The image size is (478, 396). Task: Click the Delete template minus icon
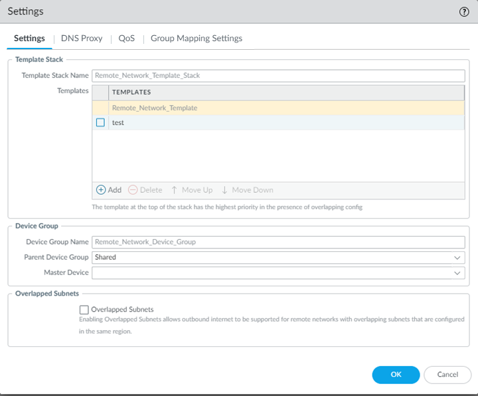click(133, 190)
